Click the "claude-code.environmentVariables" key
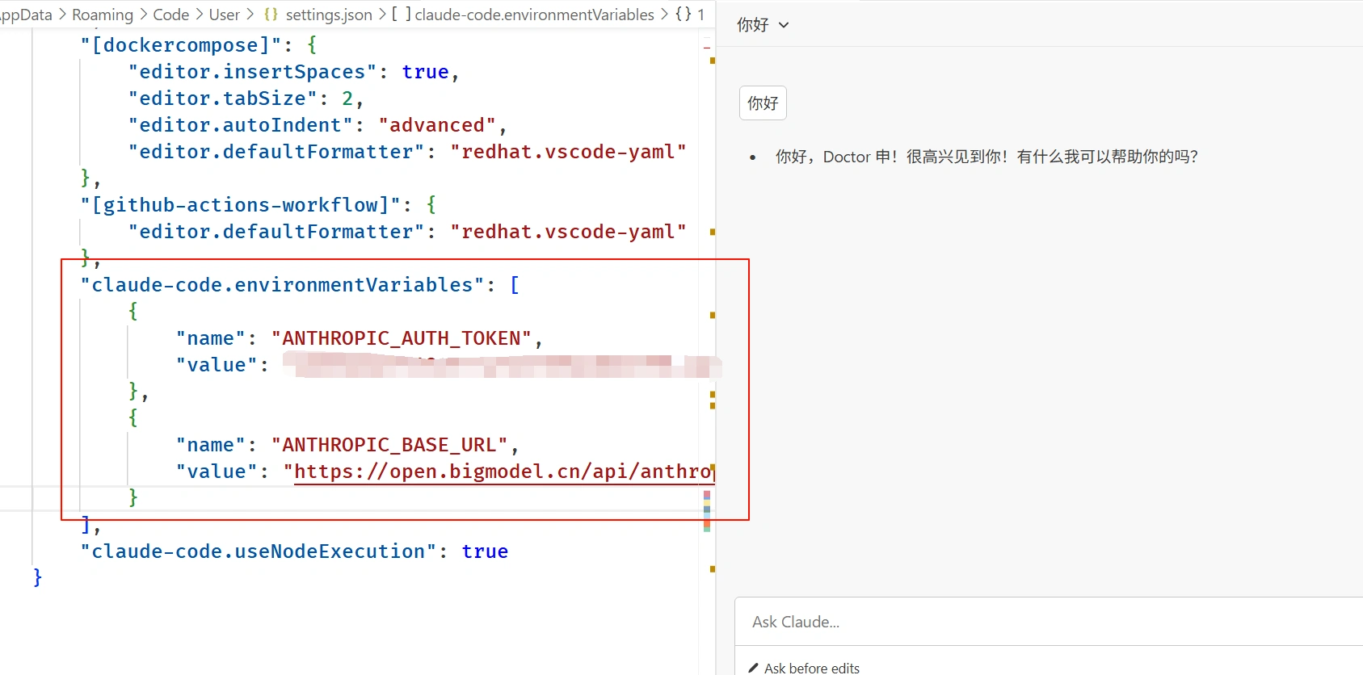This screenshot has height=675, width=1363. pos(282,285)
